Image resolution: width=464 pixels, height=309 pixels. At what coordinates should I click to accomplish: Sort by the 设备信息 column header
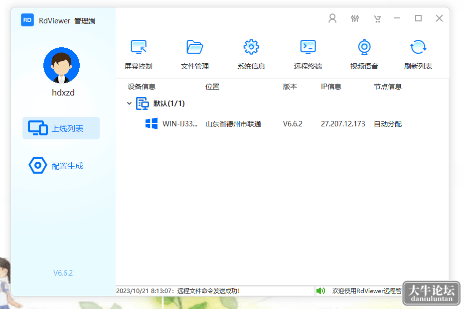click(x=142, y=87)
